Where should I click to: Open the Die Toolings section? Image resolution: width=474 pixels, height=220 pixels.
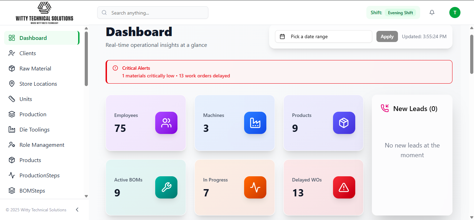(34, 129)
